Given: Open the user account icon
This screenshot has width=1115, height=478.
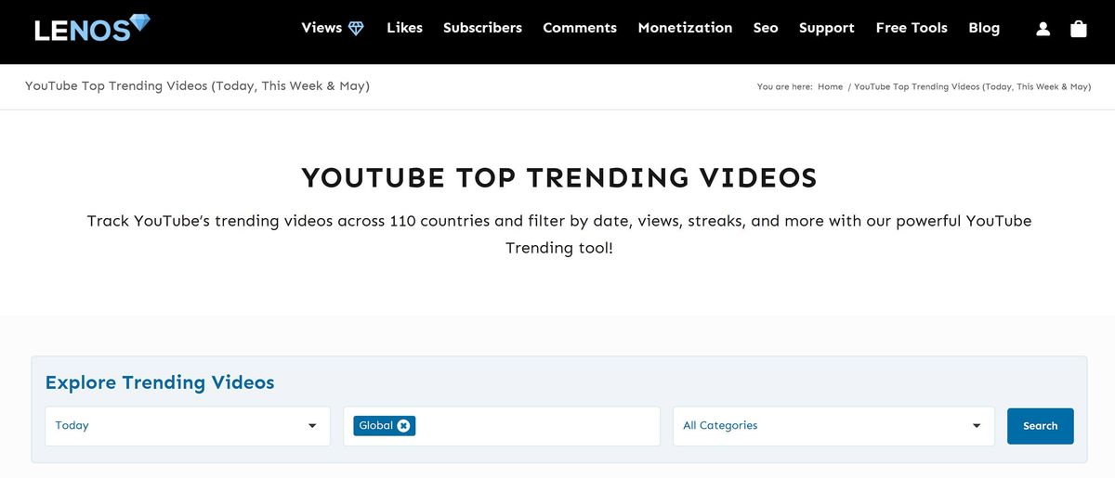Looking at the screenshot, I should pyautogui.click(x=1043, y=29).
